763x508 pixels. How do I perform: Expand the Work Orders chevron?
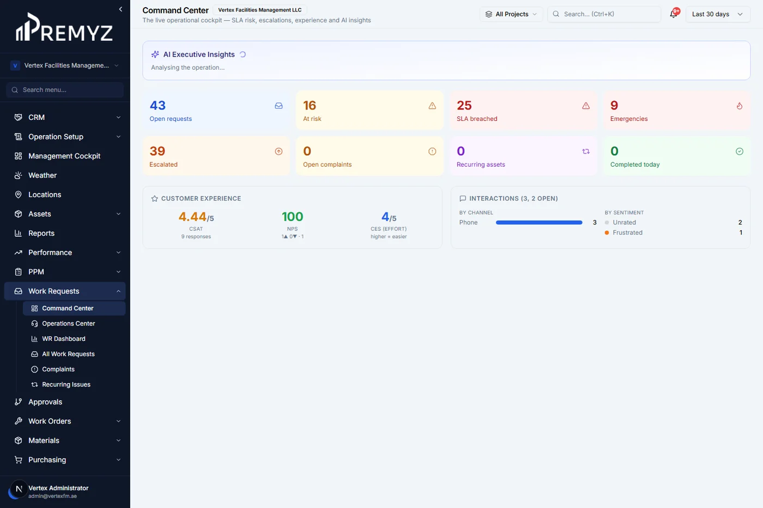118,421
